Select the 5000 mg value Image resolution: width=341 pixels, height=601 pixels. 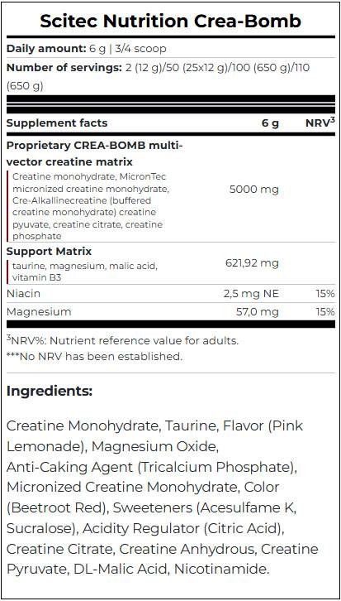253,190
